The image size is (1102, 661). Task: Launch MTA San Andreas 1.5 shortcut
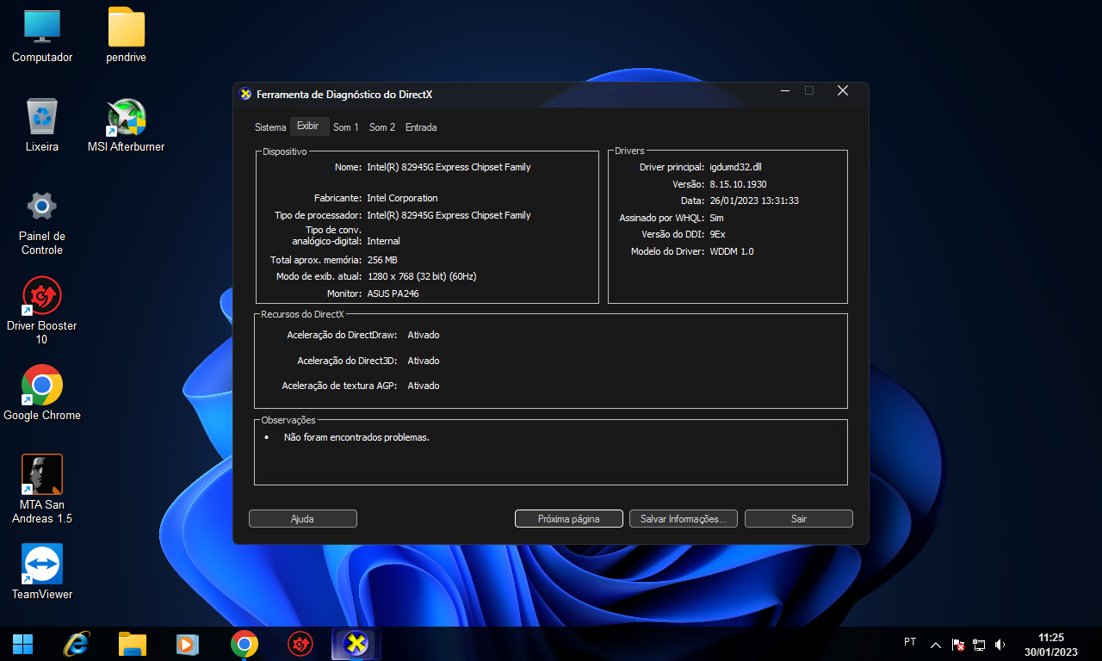click(42, 491)
